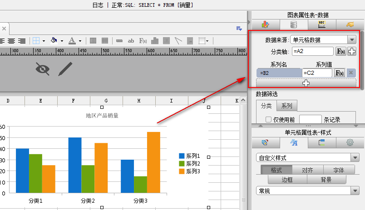The width and height of the screenshot is (365, 210).
Task: Toggle the crossed-out eye visibility icon
Action: tap(43, 69)
